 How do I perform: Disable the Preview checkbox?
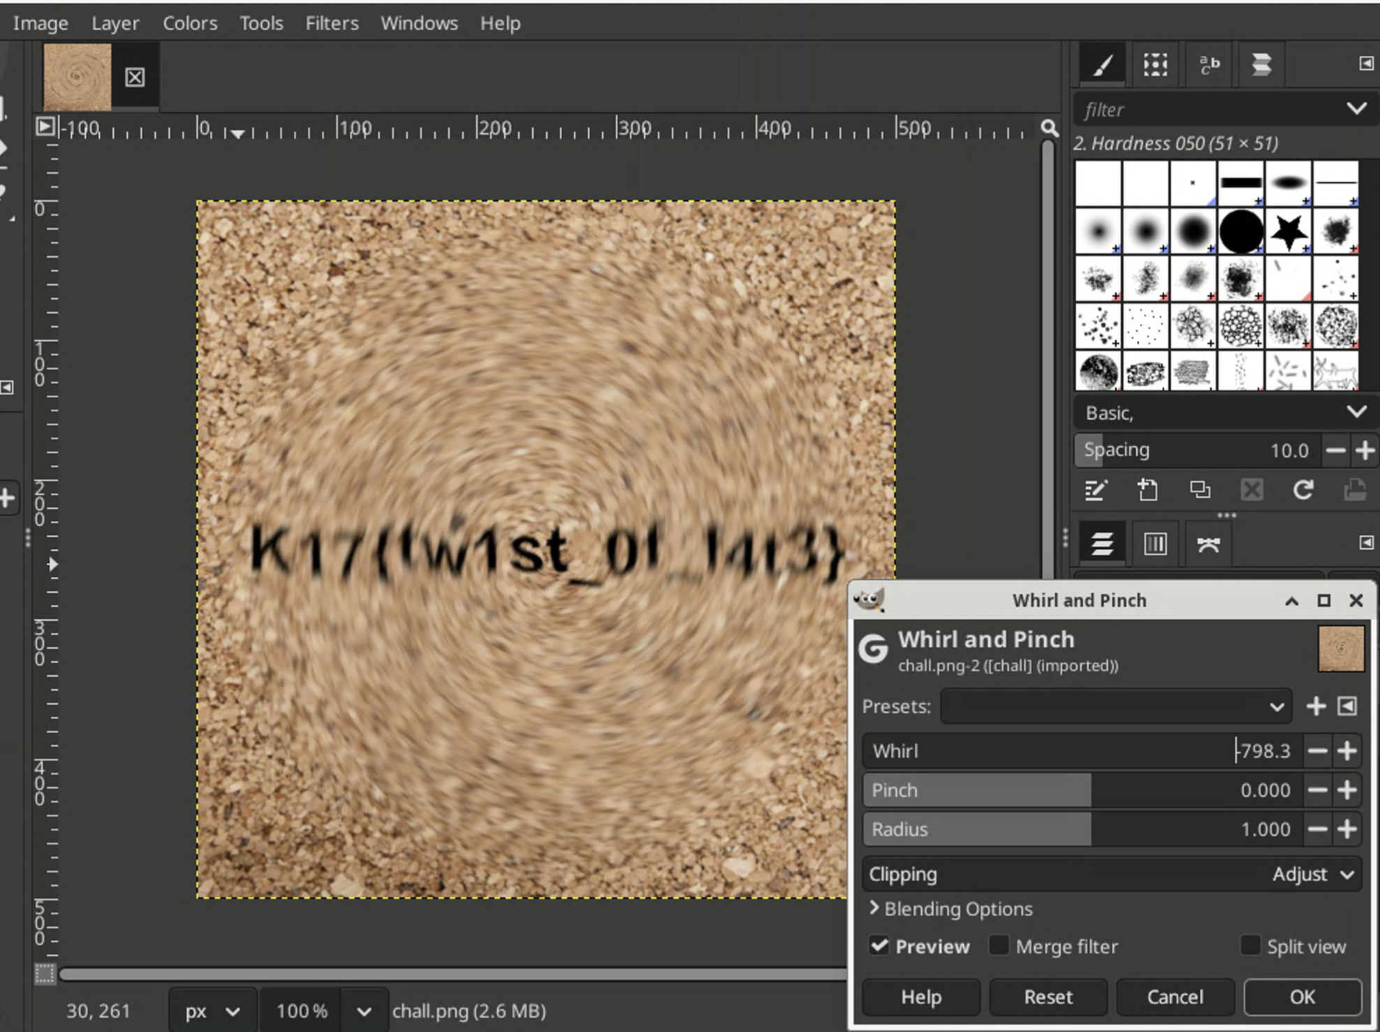tap(879, 946)
